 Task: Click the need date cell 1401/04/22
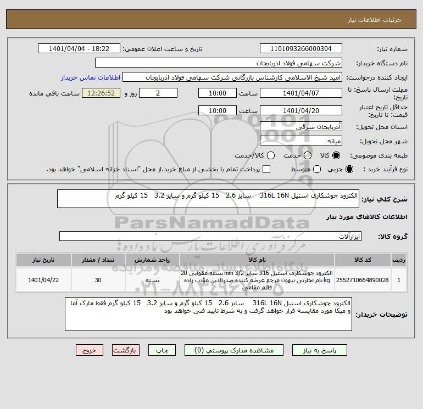43,280
